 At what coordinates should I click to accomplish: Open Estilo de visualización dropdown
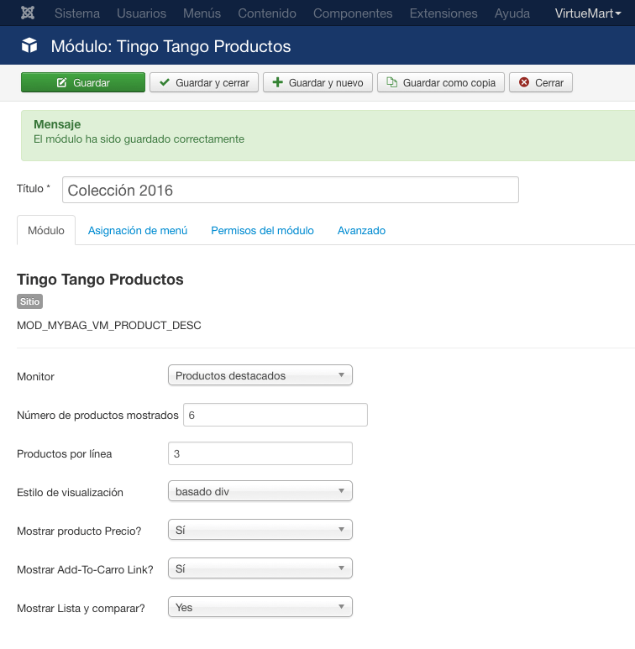(x=260, y=491)
